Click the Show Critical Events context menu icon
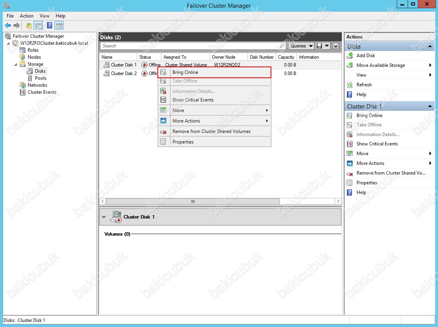The width and height of the screenshot is (438, 327). [163, 100]
